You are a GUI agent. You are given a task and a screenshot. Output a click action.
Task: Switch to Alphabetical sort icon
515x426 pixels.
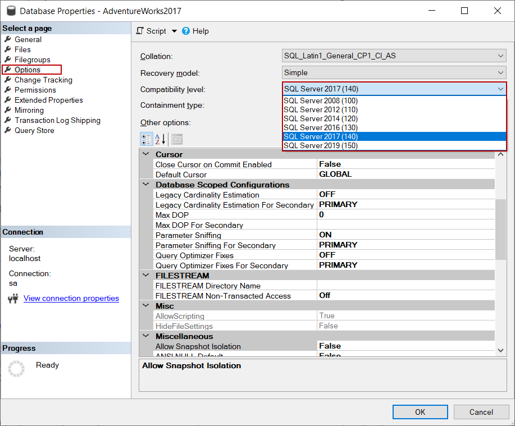coord(160,139)
